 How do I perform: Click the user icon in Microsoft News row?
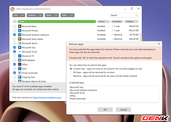(112, 26)
